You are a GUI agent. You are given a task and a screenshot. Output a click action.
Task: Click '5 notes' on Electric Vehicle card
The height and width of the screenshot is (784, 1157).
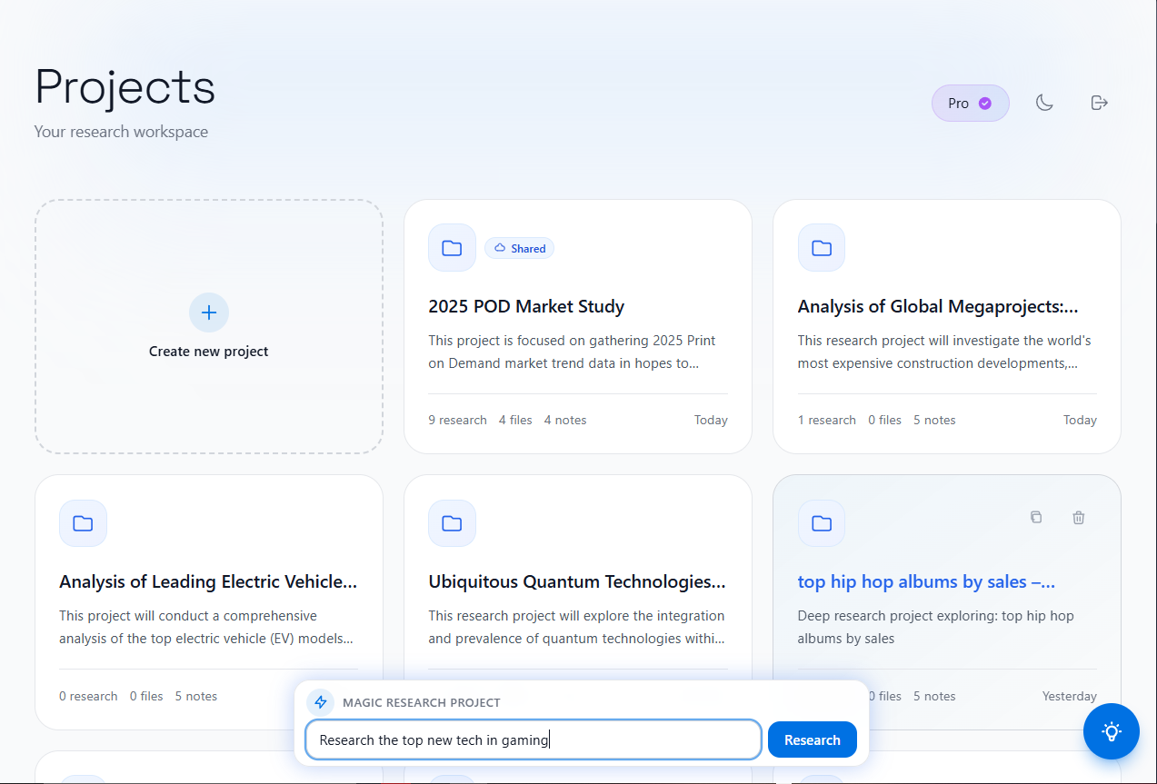(196, 696)
